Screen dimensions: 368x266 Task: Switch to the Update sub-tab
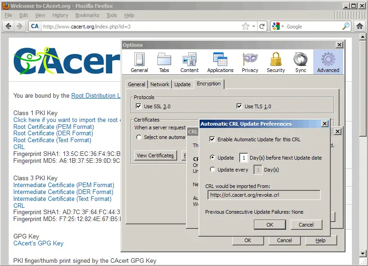pos(182,84)
